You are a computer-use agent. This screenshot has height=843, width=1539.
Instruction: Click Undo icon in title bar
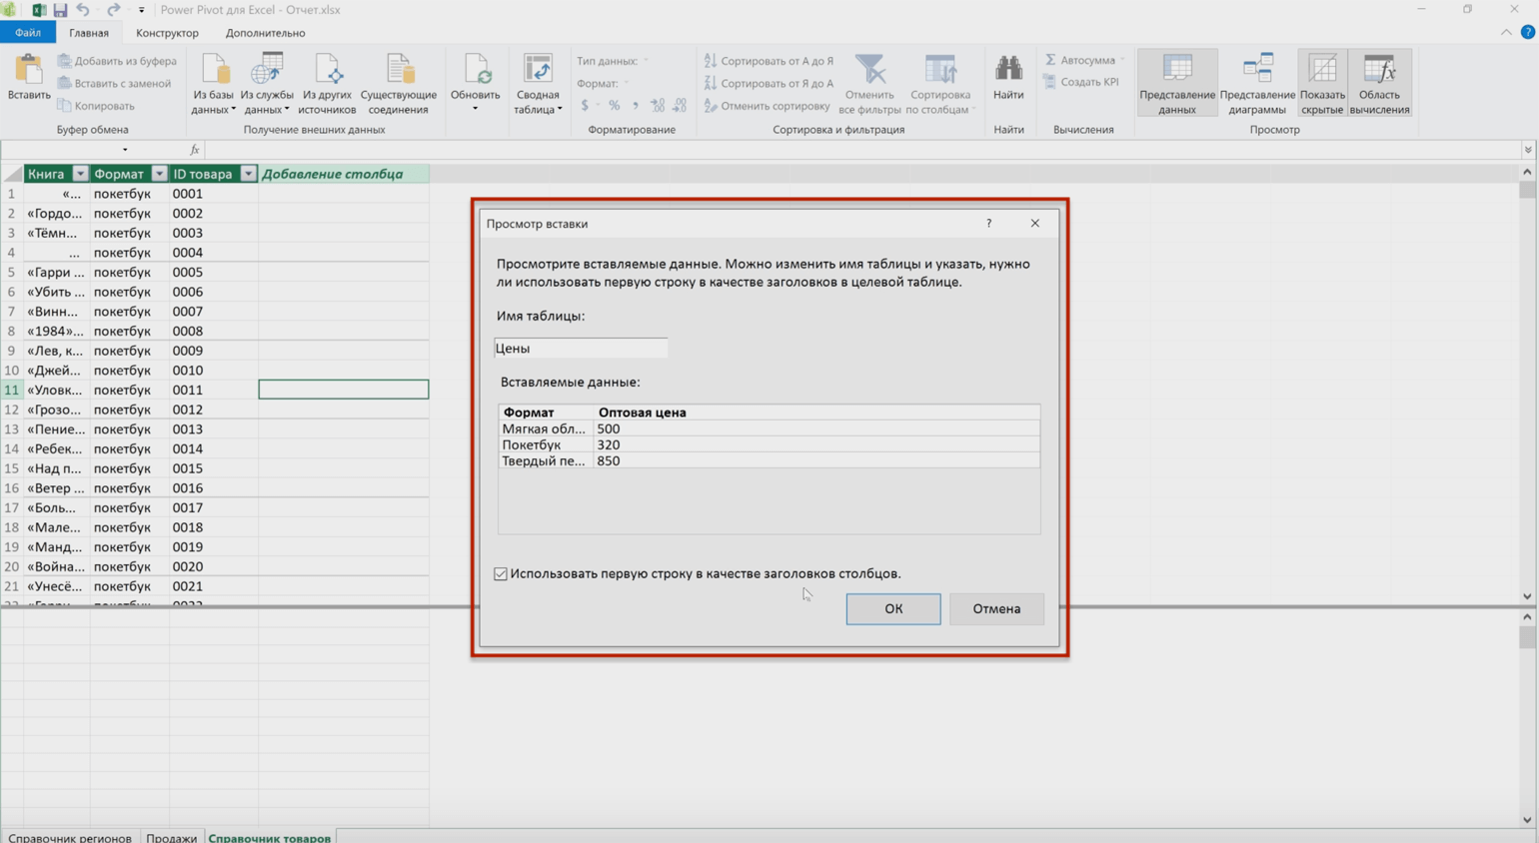(83, 10)
